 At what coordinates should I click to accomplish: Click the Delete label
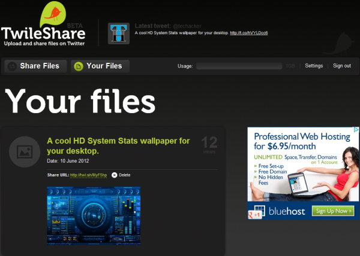125,175
